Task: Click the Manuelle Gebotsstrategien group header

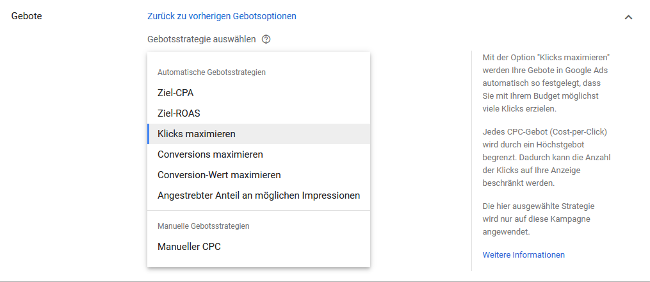Action: [x=203, y=226]
